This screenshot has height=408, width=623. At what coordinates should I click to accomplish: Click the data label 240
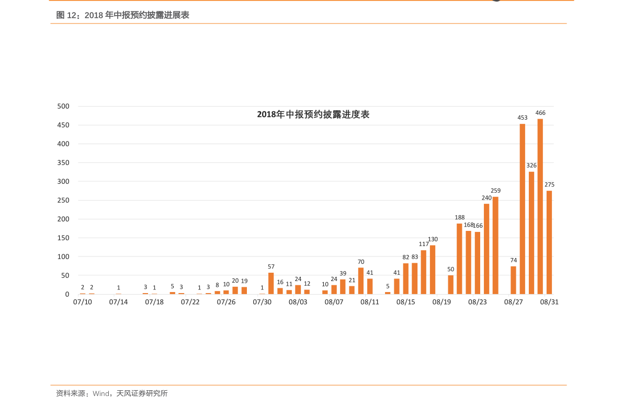coord(486,197)
